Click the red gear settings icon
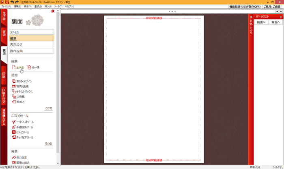 pyautogui.click(x=53, y=11)
